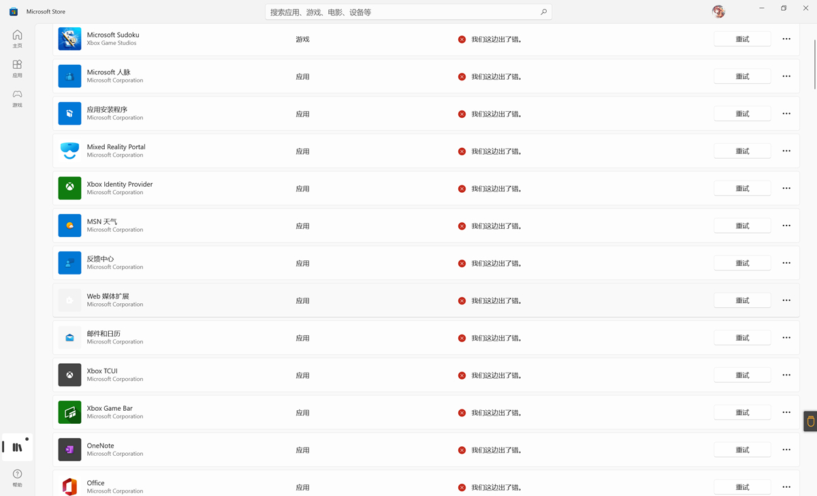817x496 pixels.
Task: Switch to 游戏 games tab
Action: pos(18,98)
